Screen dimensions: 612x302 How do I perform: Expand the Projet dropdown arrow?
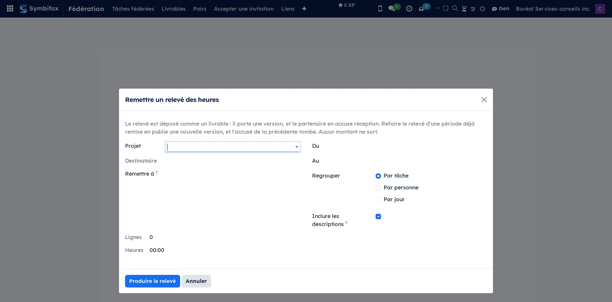[297, 147]
